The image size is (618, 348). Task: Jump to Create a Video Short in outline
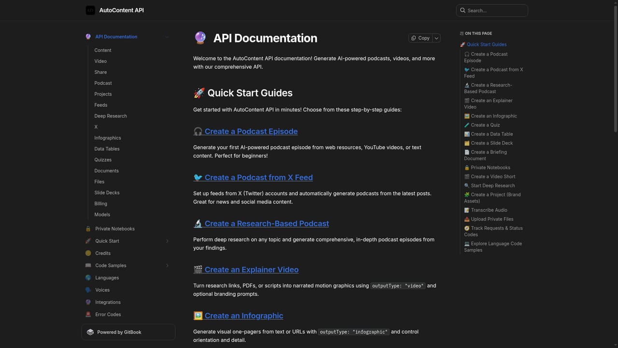490,176
